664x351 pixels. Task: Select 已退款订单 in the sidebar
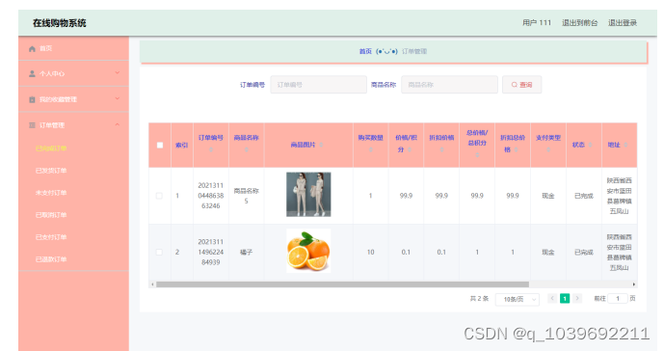[51, 259]
